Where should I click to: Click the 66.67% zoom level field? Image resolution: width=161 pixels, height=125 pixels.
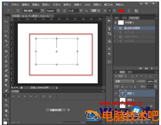tap(14, 88)
